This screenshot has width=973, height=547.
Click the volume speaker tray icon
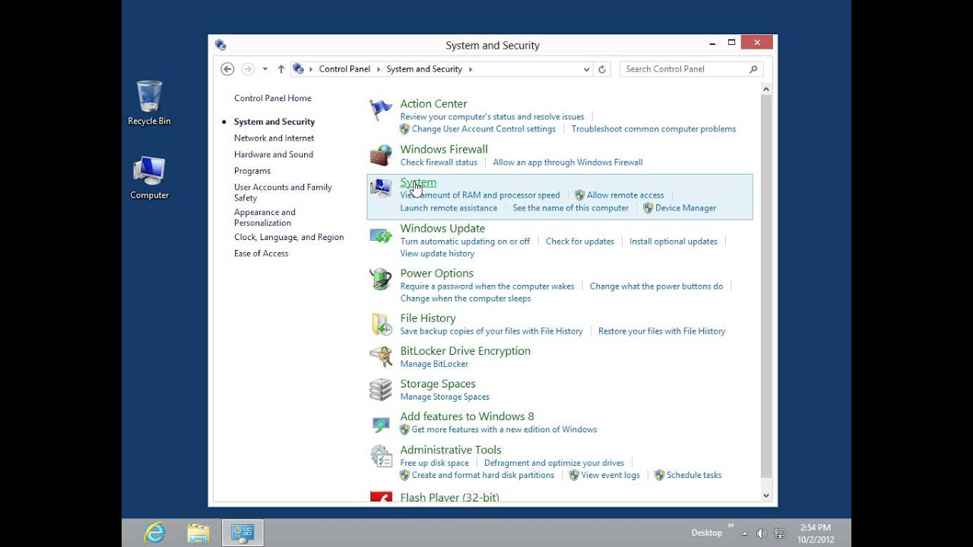(762, 533)
